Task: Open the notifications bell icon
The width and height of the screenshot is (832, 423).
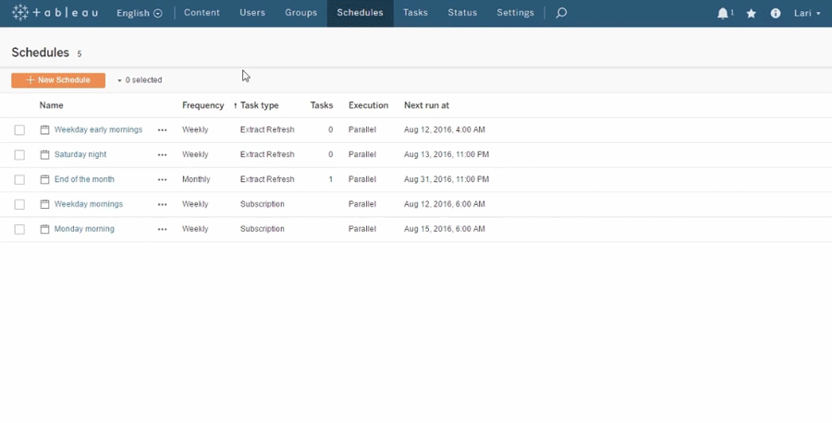Action: (x=723, y=13)
